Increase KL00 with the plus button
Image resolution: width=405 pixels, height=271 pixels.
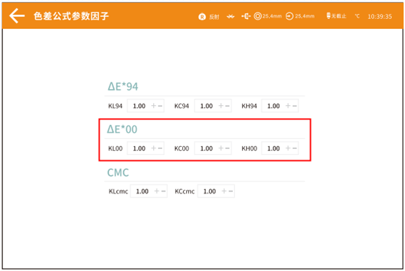(154, 148)
